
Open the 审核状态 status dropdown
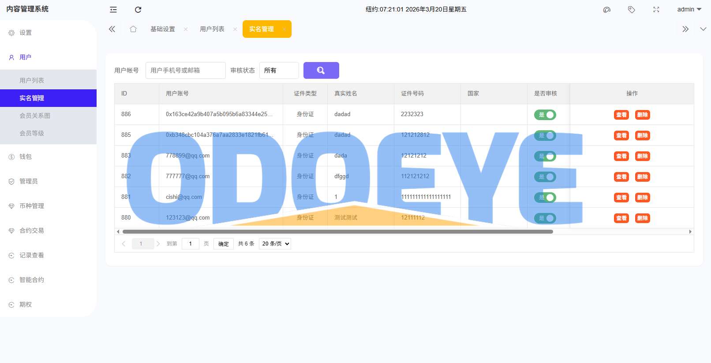[x=279, y=70]
